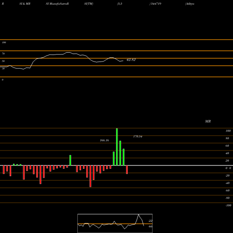Click the ')544719' stock code text

coord(155,4)
